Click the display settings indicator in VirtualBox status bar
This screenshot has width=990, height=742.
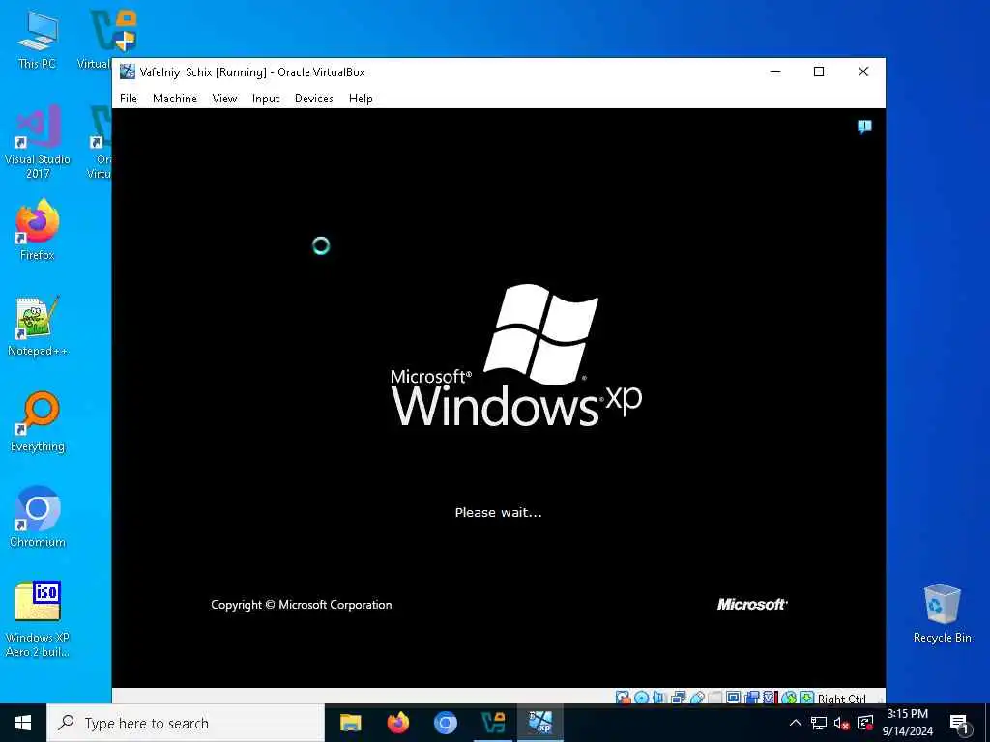(x=734, y=698)
